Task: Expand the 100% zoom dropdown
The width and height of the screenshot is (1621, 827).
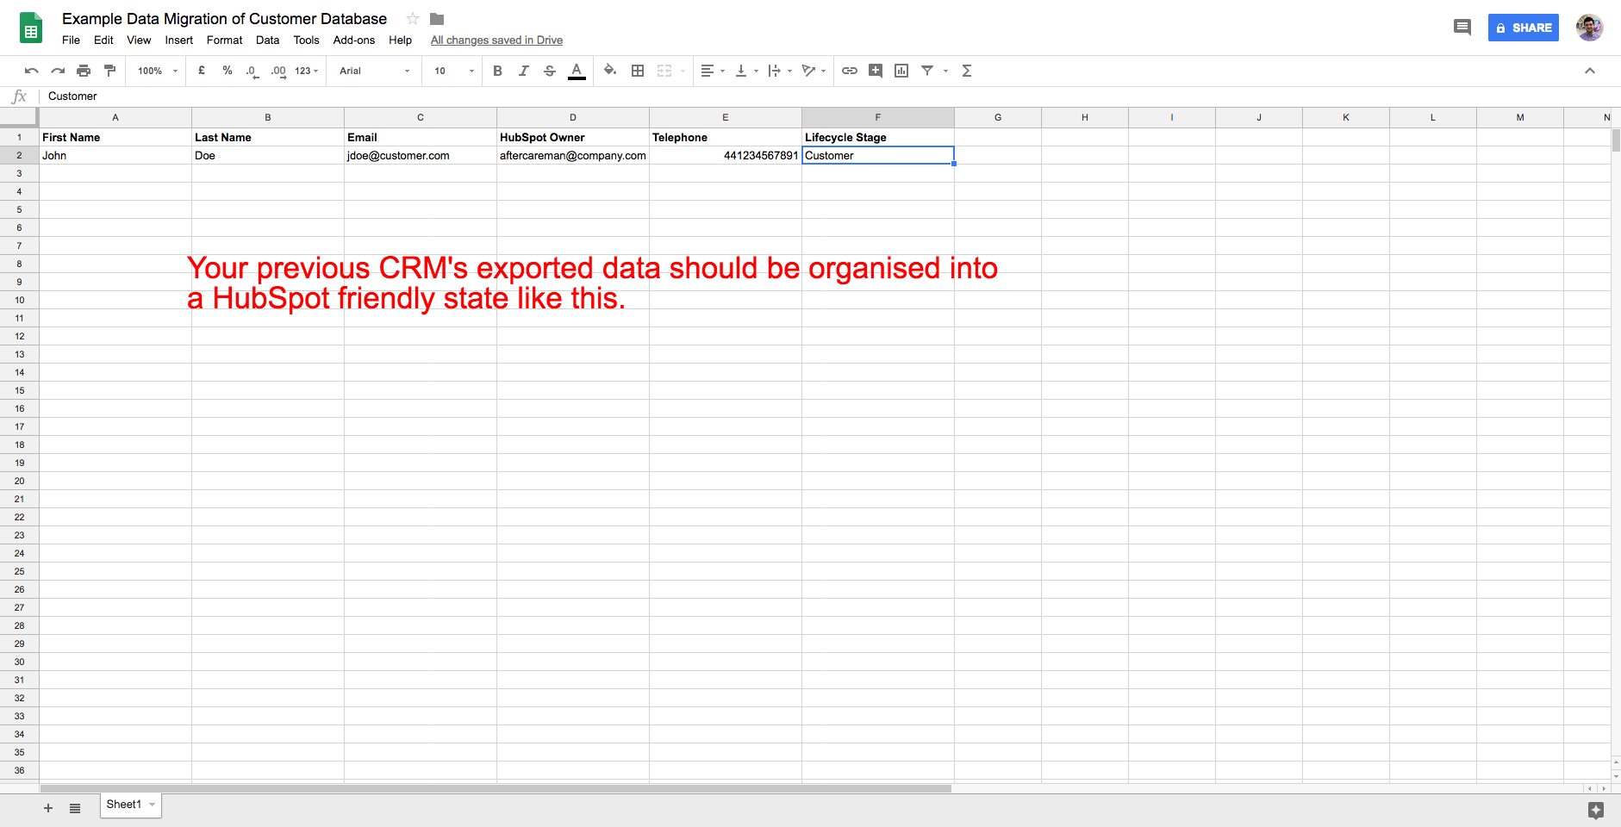Action: 158,71
